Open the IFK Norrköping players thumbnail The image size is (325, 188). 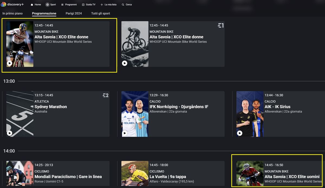point(135,114)
